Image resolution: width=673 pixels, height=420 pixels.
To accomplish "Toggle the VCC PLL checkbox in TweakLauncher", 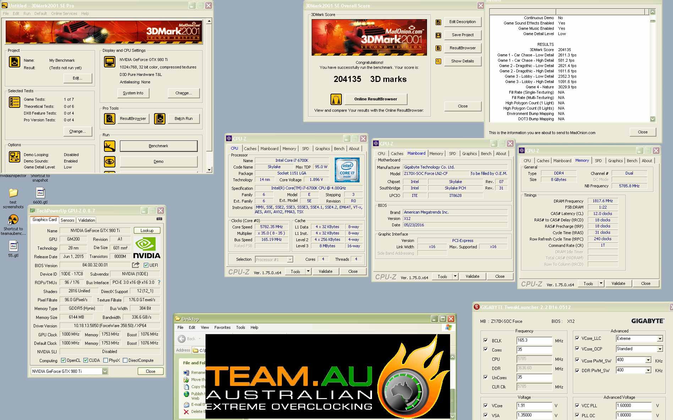I will click(577, 405).
